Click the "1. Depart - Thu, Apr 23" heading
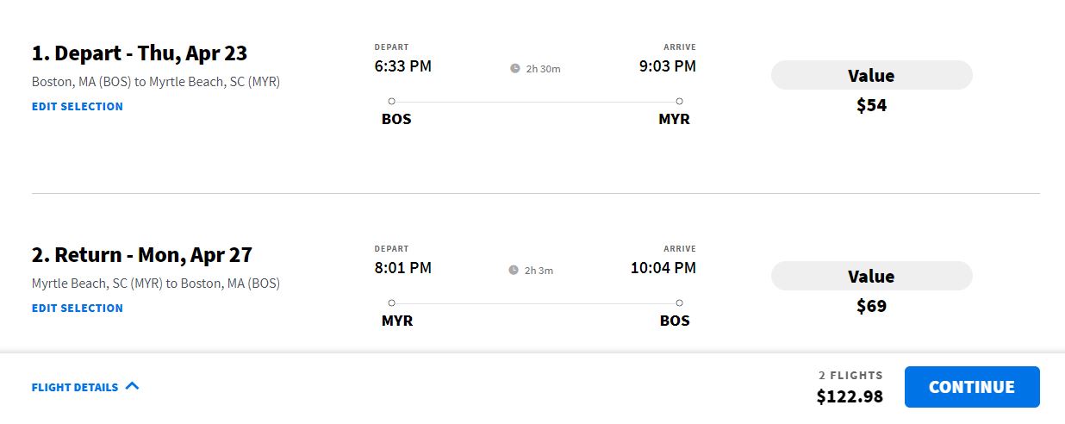Screen dimensions: 1065x424 pos(140,53)
